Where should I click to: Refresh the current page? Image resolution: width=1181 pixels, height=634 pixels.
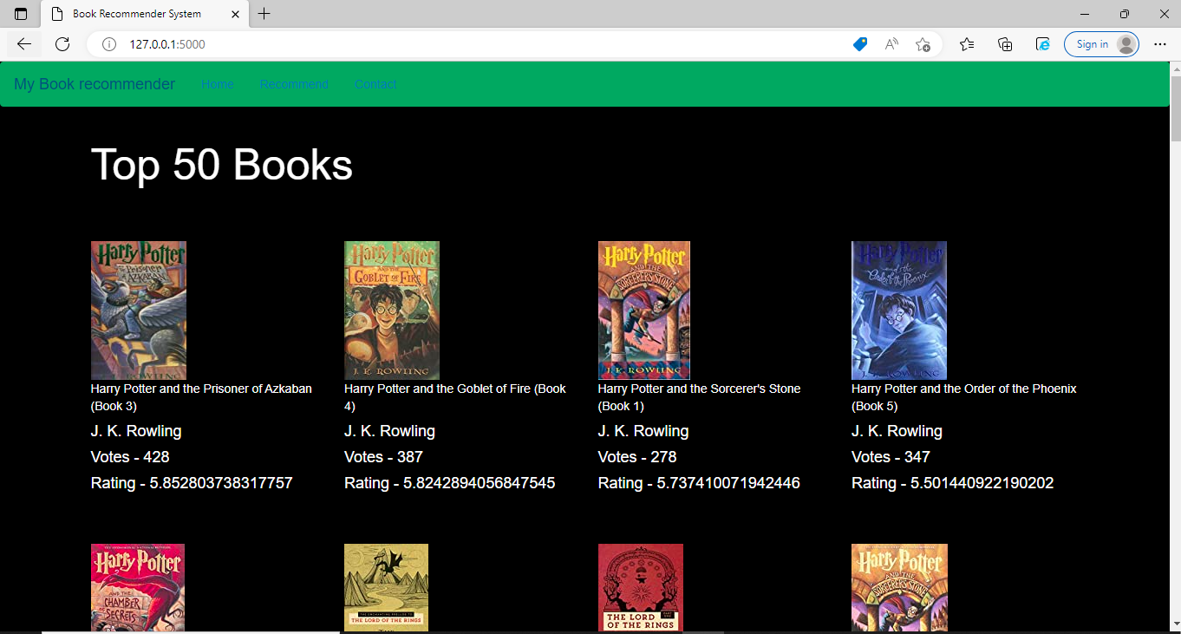click(x=62, y=43)
